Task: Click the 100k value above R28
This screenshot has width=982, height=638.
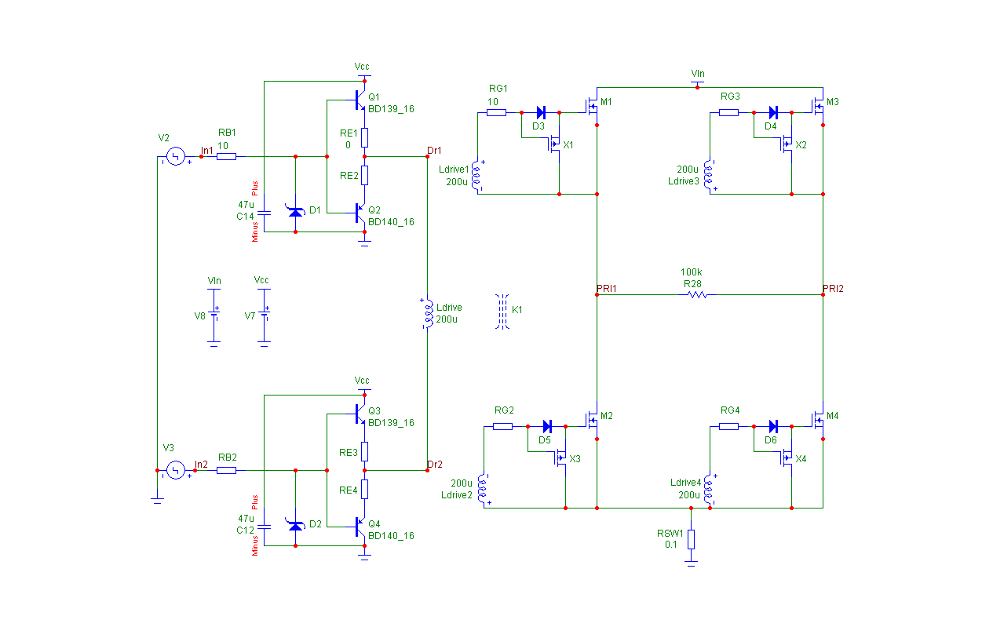Action: [691, 272]
